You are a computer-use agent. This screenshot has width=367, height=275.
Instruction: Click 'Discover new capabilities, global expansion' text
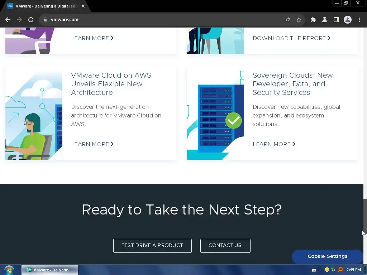click(296, 116)
